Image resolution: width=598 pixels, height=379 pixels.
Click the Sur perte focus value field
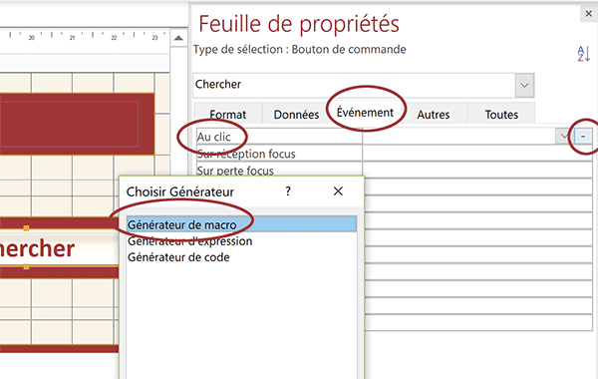tap(477, 171)
